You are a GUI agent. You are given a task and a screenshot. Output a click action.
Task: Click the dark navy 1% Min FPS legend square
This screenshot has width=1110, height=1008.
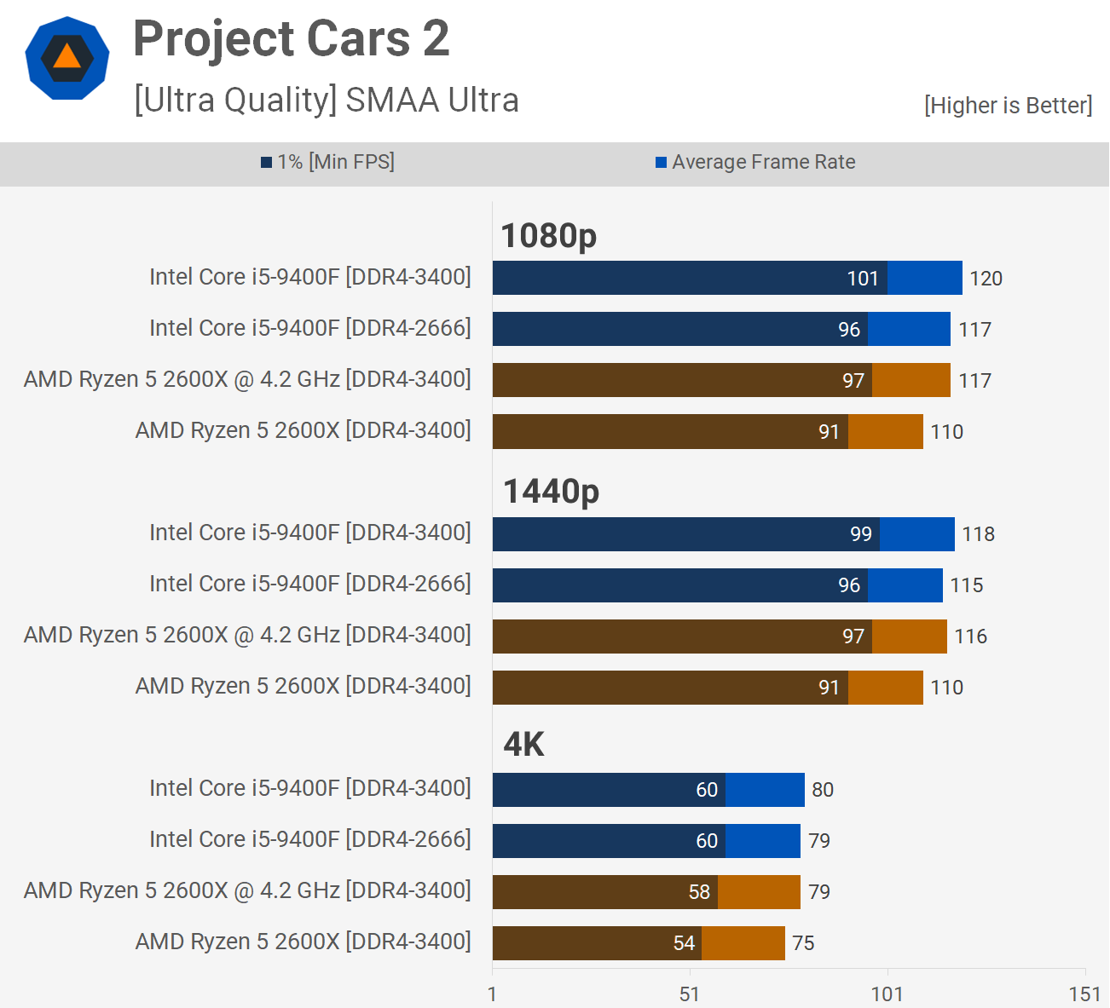point(266,162)
